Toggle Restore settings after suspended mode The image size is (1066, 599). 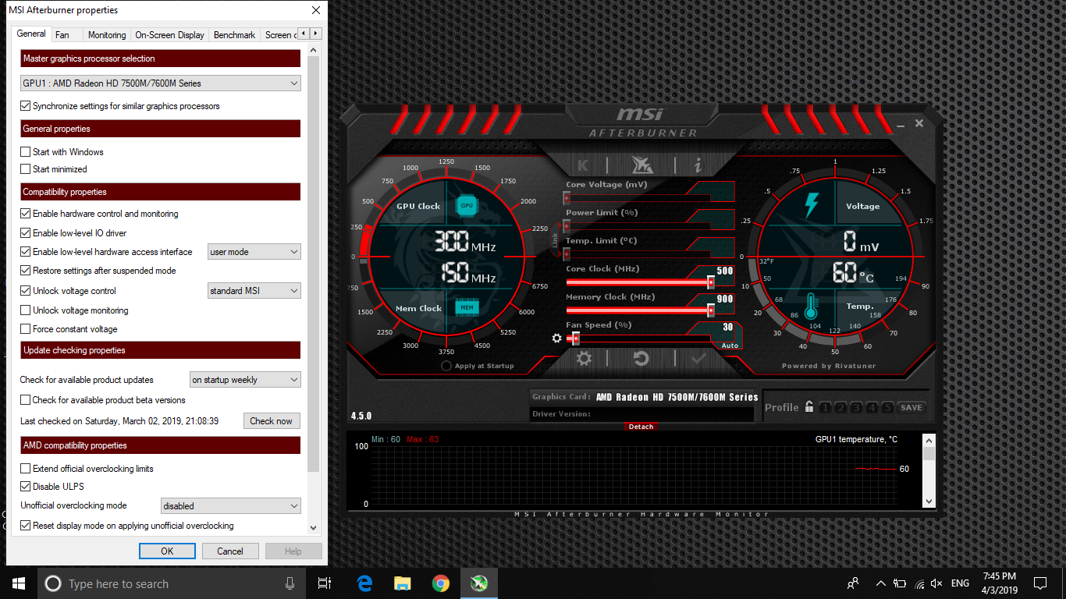(x=26, y=271)
